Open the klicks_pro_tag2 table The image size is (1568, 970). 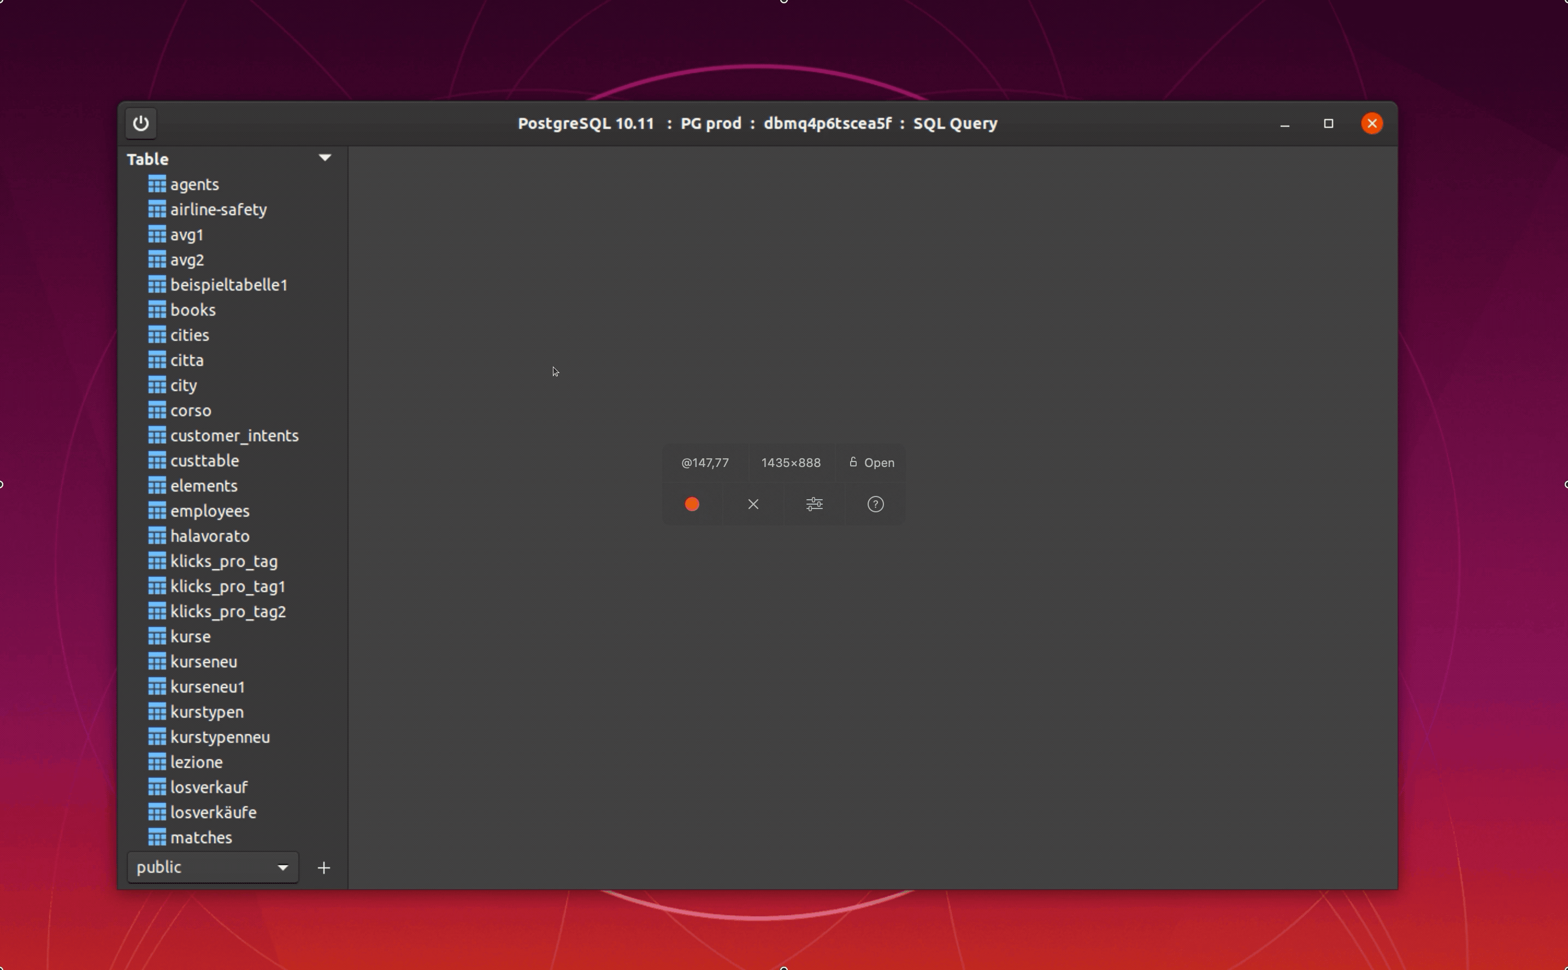228,611
